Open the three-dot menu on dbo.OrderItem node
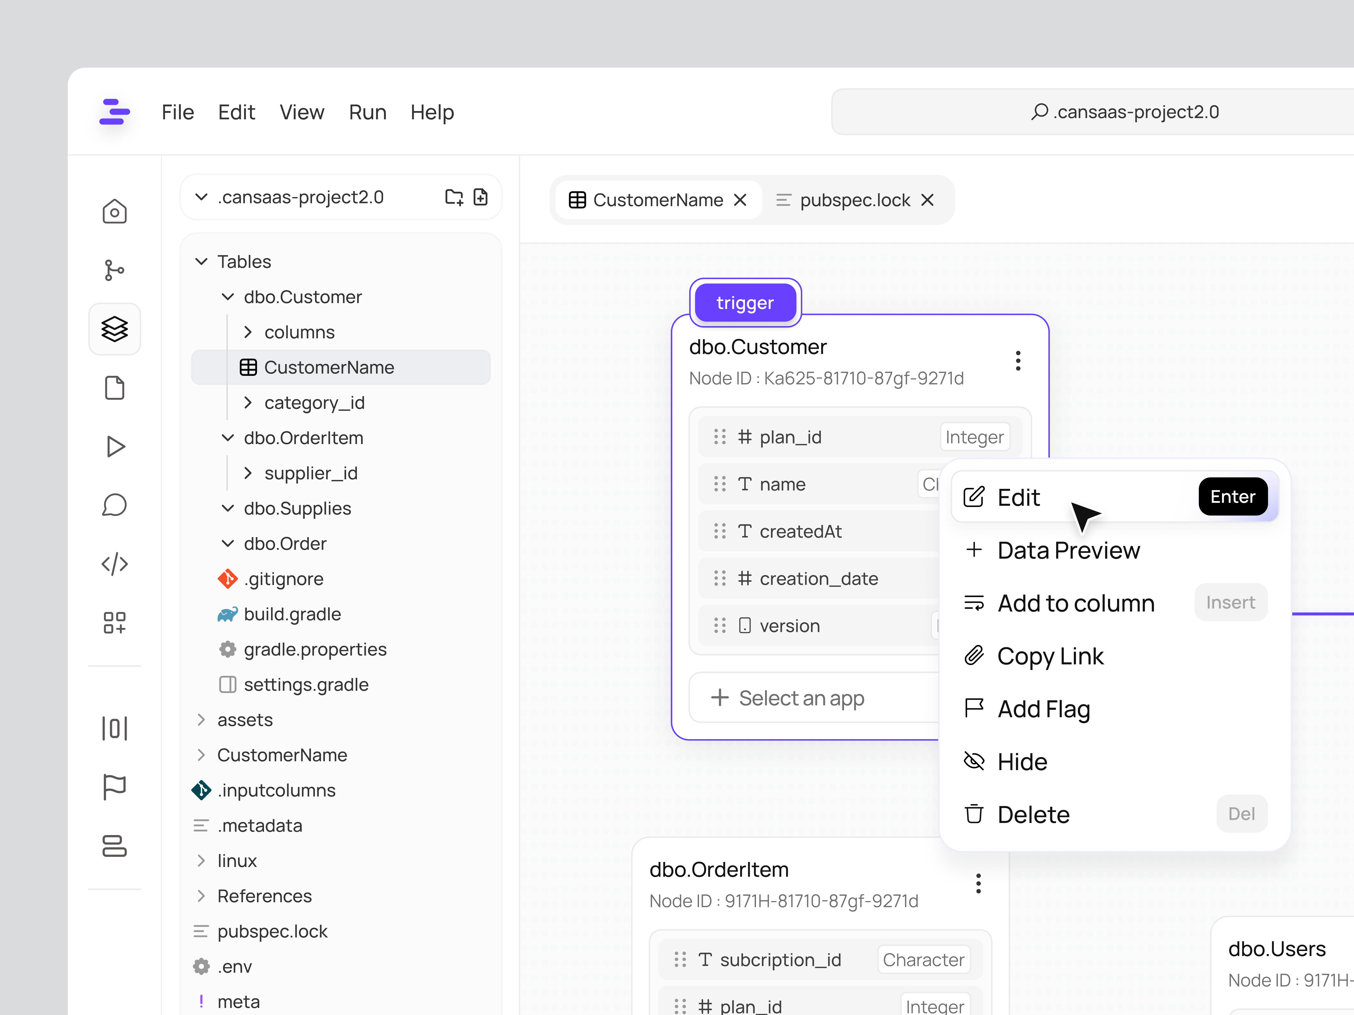The image size is (1354, 1015). (978, 883)
